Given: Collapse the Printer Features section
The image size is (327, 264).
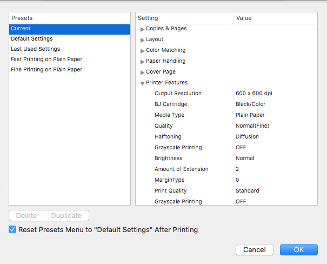Looking at the screenshot, I should (143, 83).
